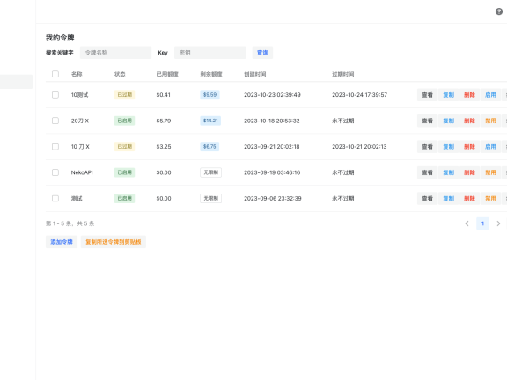
Task: Go to next page arrow
Action: [x=498, y=223]
